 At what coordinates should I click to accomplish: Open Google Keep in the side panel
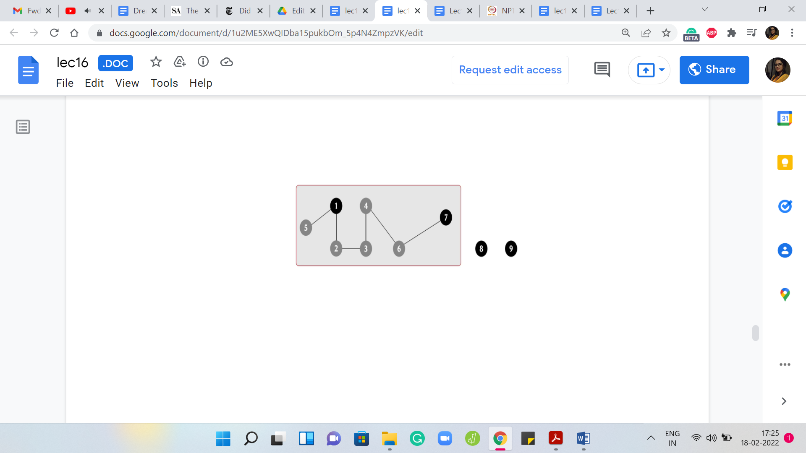[x=785, y=162]
